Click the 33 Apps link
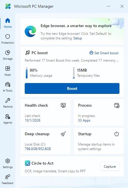The image size is (128, 188). (x=84, y=120)
